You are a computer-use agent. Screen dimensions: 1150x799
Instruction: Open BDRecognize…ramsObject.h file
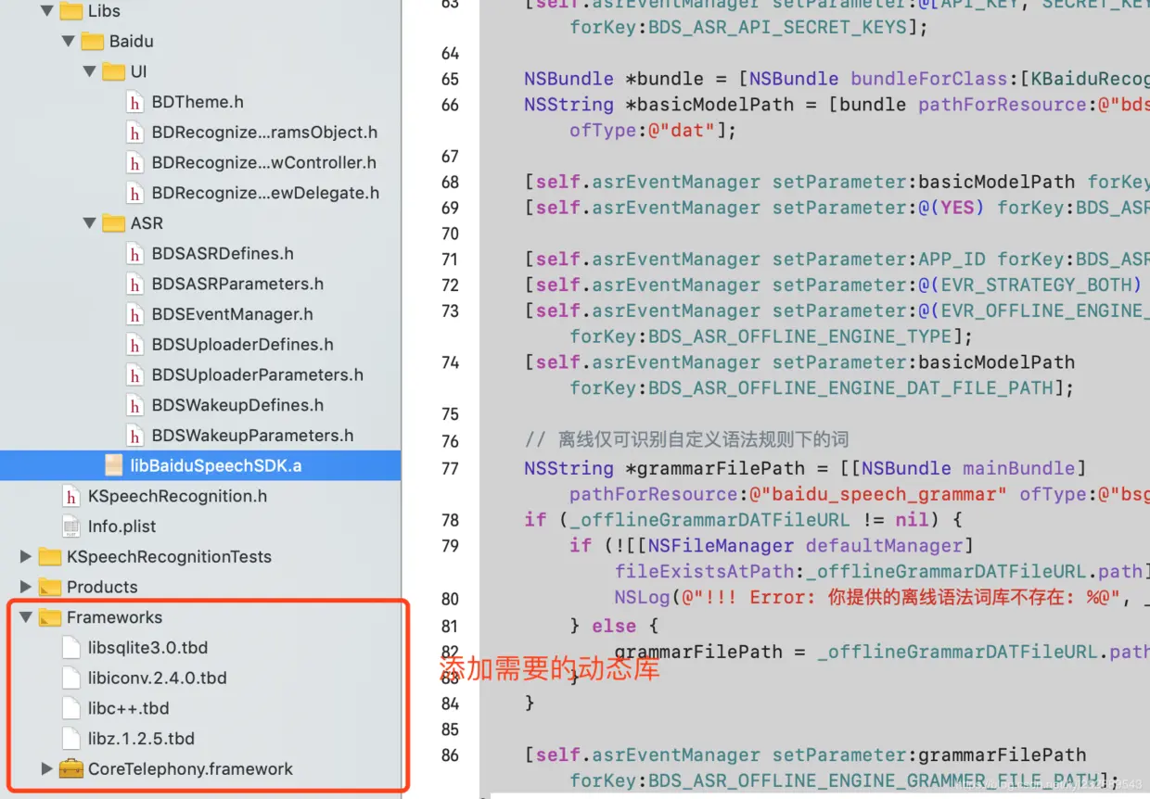click(x=264, y=133)
